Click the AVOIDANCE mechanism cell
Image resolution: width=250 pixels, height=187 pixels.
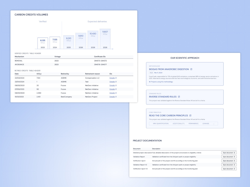click(x=19, y=65)
